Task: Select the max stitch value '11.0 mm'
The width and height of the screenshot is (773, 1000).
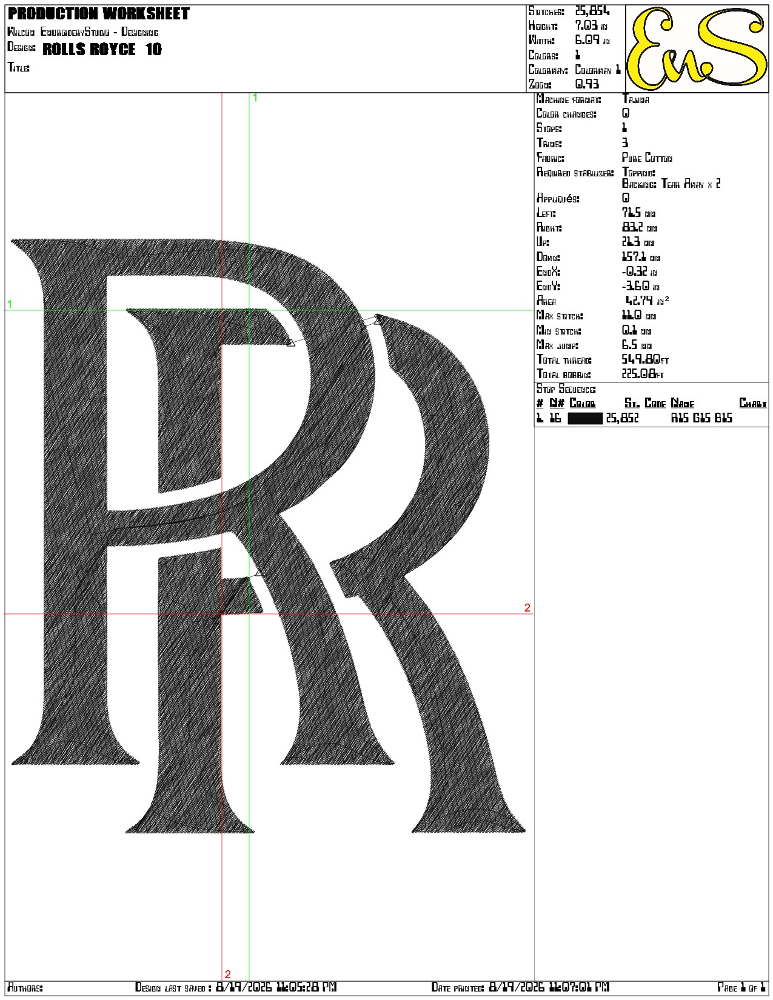Action: (x=639, y=316)
